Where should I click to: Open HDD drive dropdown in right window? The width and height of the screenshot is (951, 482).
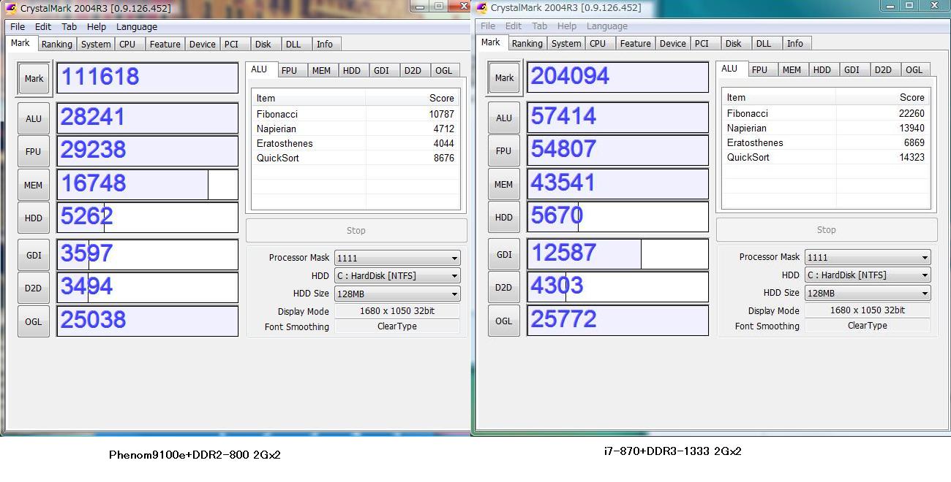tap(868, 275)
